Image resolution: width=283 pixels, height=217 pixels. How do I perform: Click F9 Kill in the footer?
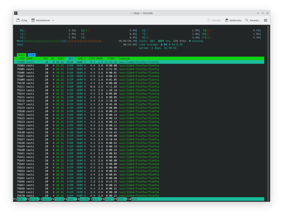[x=120, y=199]
